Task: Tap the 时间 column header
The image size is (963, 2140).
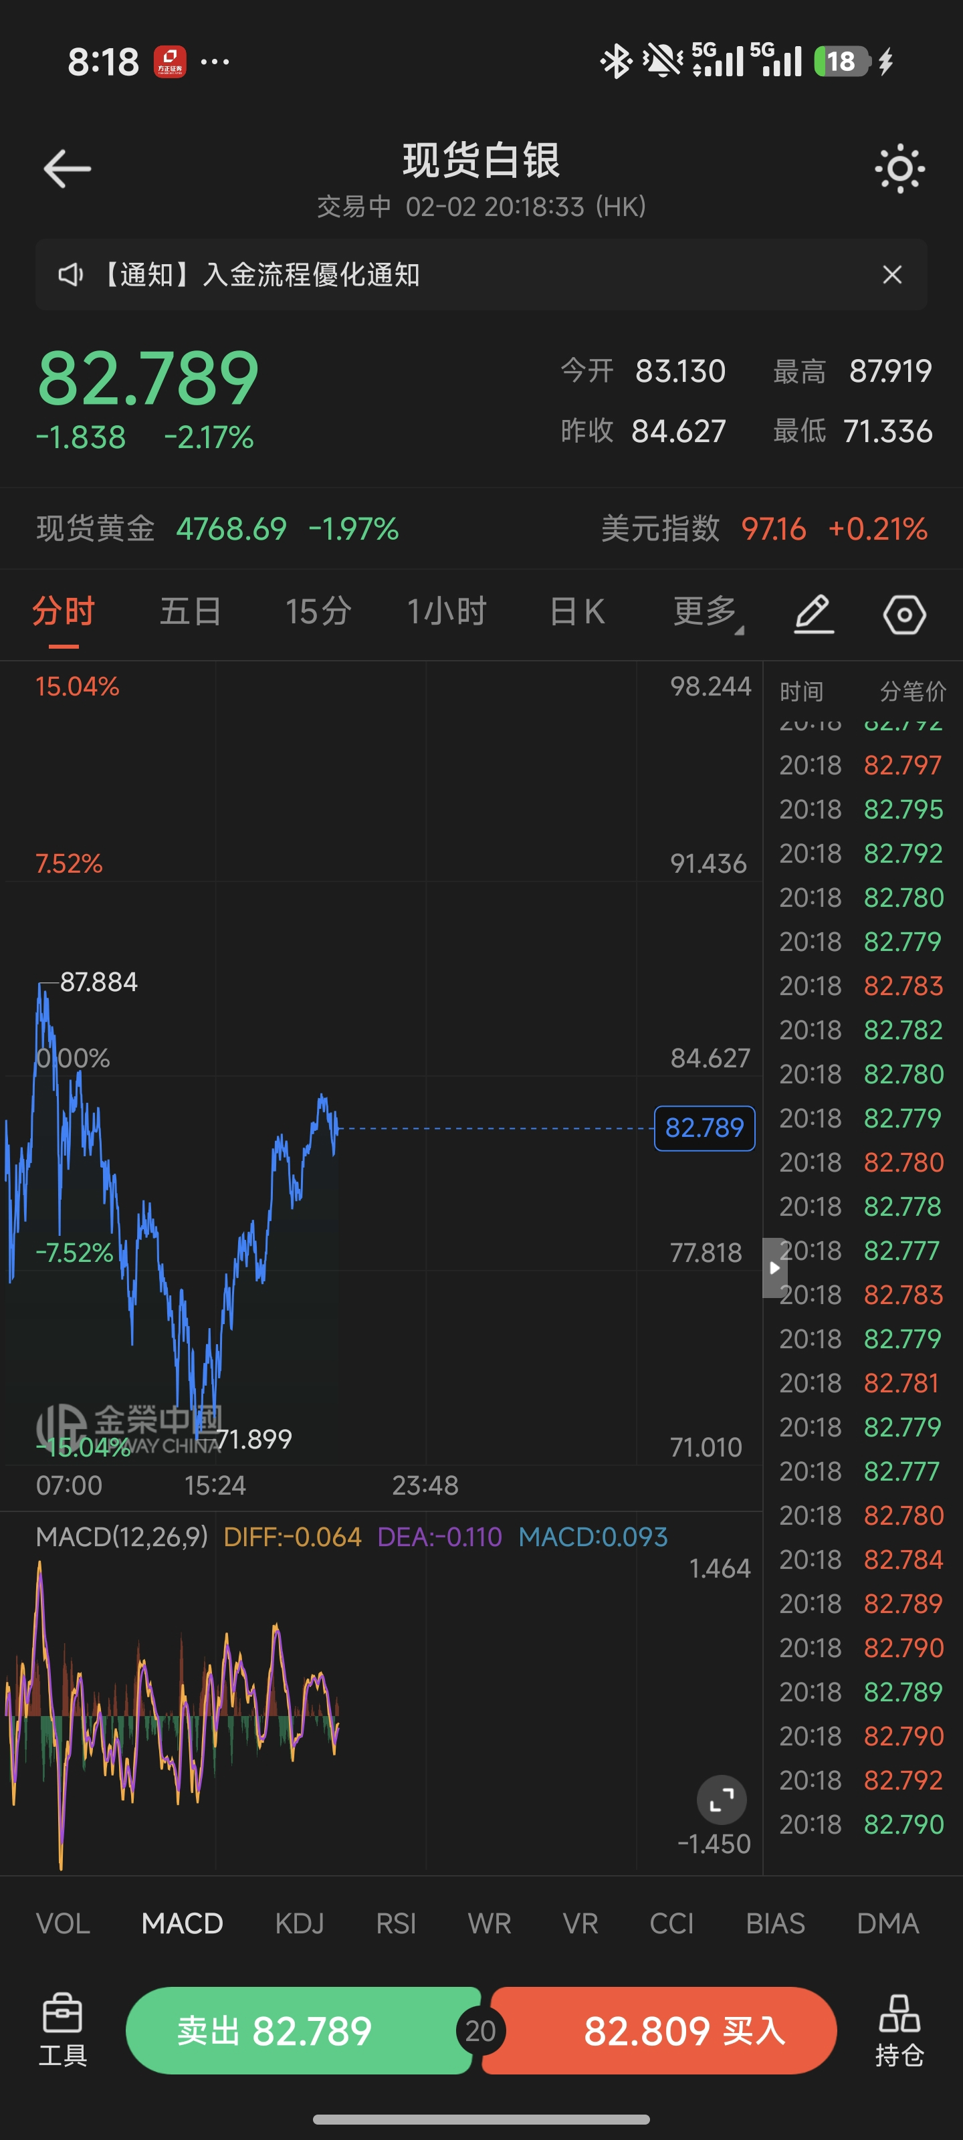Action: click(801, 691)
